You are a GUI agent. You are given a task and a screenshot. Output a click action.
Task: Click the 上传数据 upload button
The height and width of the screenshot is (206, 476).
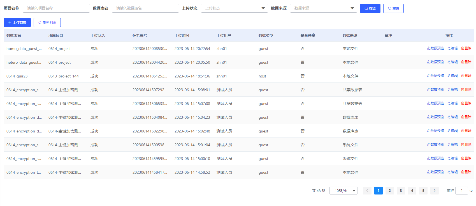[x=17, y=22]
